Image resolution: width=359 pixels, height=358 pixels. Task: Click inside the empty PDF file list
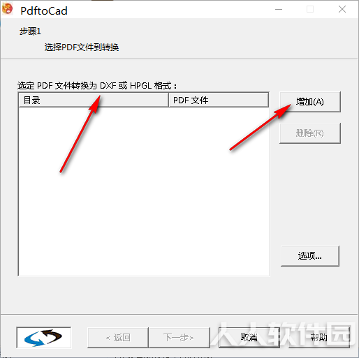point(144,191)
